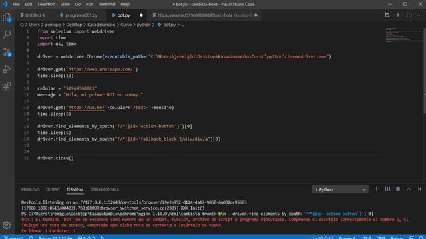This screenshot has height=239, width=426.
Task: Click the mensaje assignment on line 11
Action: [91, 95]
